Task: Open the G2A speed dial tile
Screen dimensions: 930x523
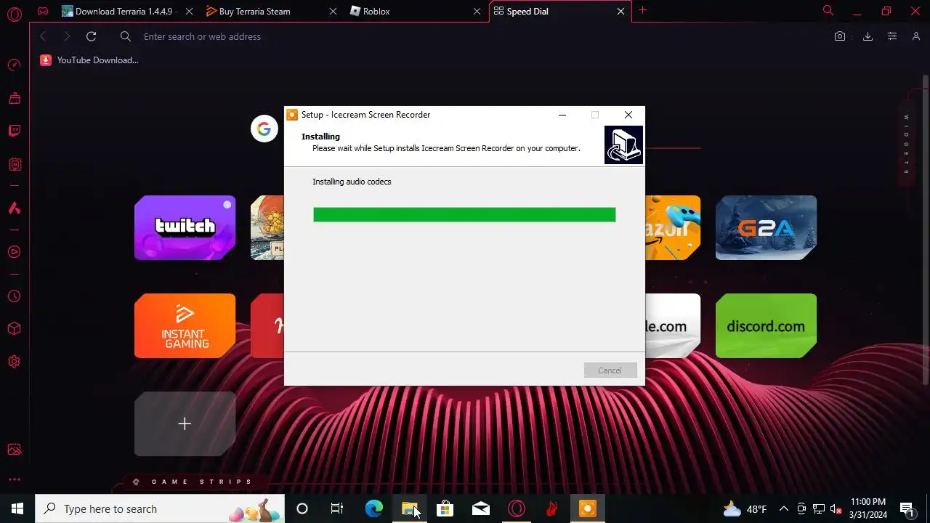Action: coord(766,227)
